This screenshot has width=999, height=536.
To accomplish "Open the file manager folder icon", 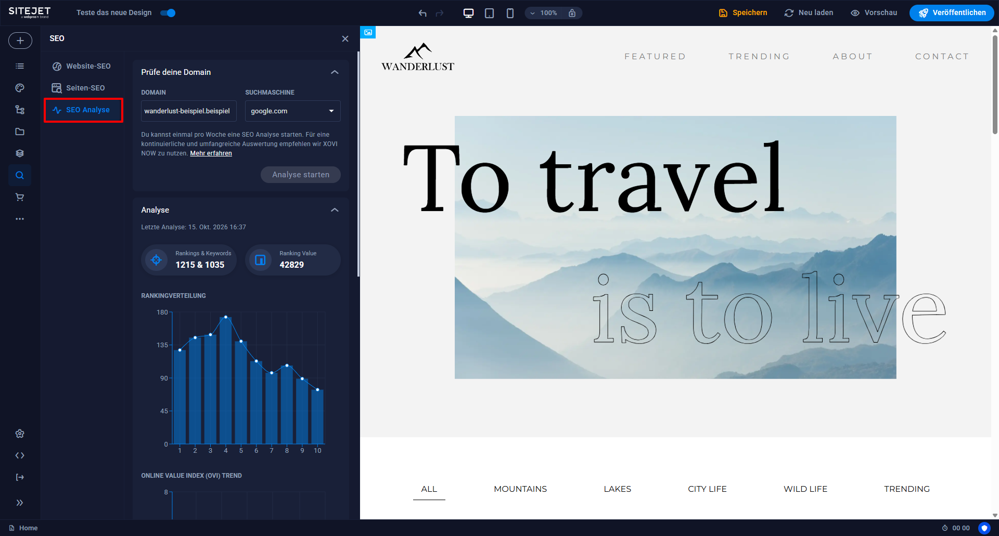I will click(x=20, y=132).
